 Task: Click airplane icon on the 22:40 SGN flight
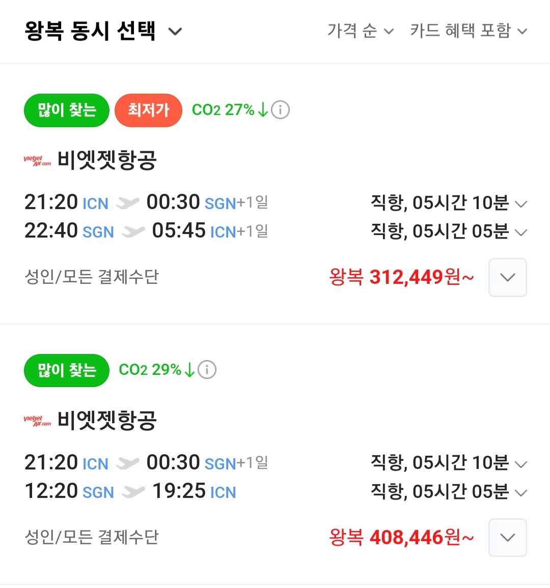pos(133,232)
